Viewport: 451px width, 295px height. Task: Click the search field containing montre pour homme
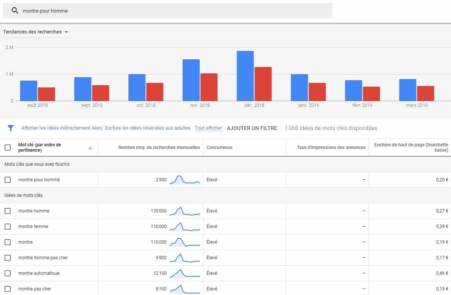pyautogui.click(x=168, y=11)
